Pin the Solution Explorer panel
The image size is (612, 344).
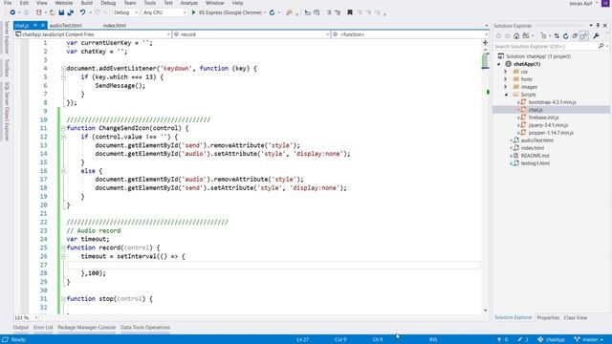pos(598,26)
